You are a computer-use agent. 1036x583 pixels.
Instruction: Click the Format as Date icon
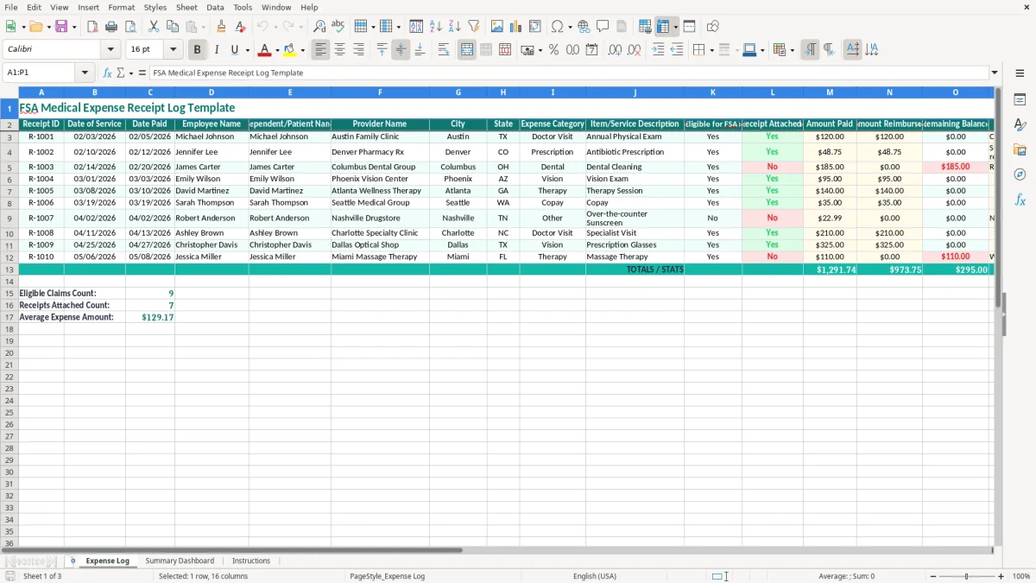tap(592, 50)
